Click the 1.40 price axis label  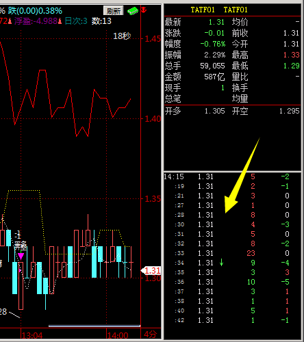pyautogui.click(x=153, y=119)
